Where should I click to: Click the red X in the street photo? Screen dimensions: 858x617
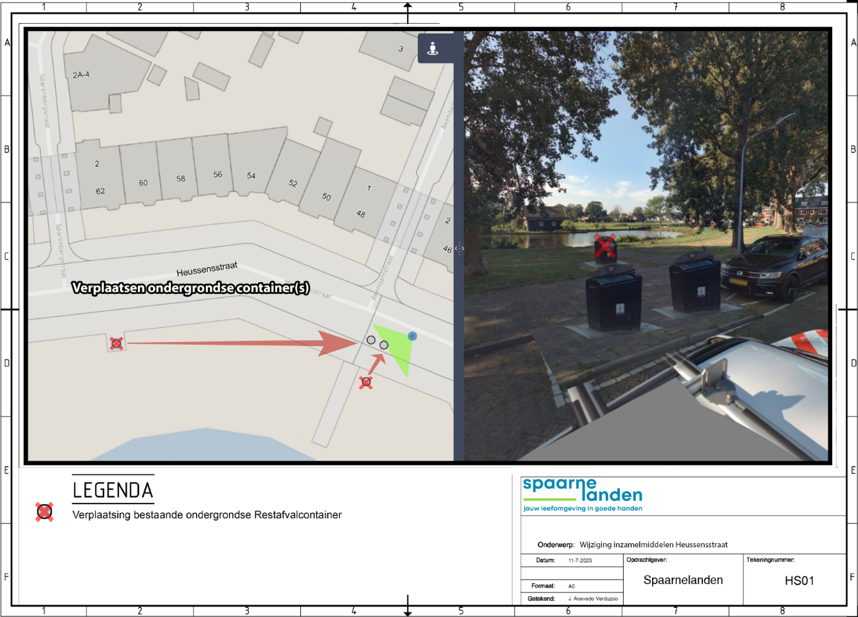605,247
